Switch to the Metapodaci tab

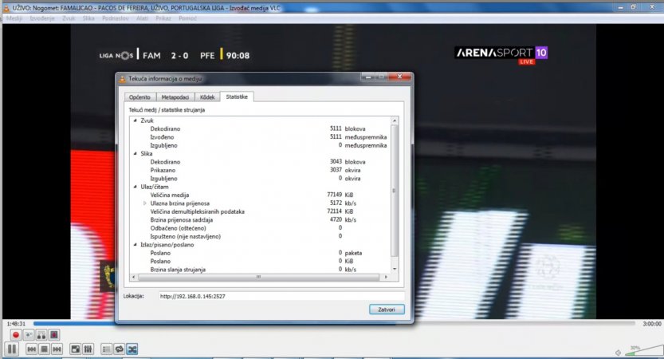tap(175, 97)
